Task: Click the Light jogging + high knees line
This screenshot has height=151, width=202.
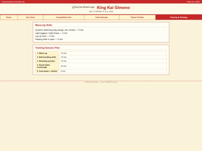Action: 51,33
